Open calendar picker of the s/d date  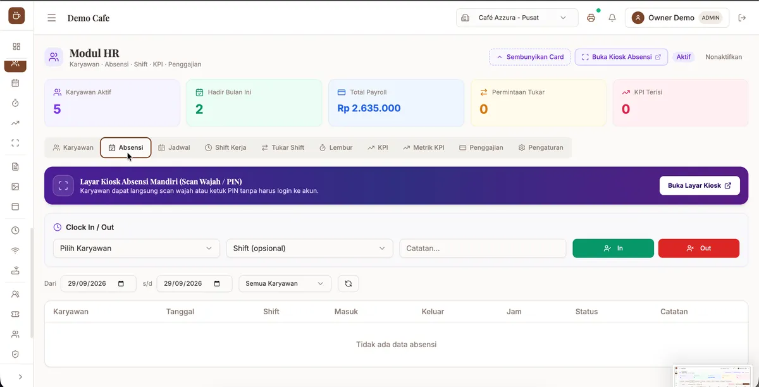point(218,283)
